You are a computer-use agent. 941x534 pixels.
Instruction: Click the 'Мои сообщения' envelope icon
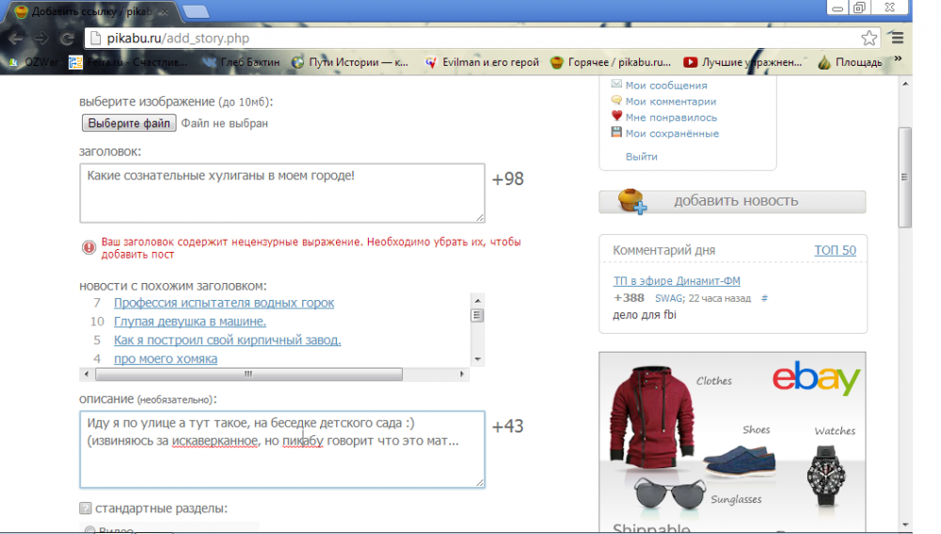coord(617,85)
